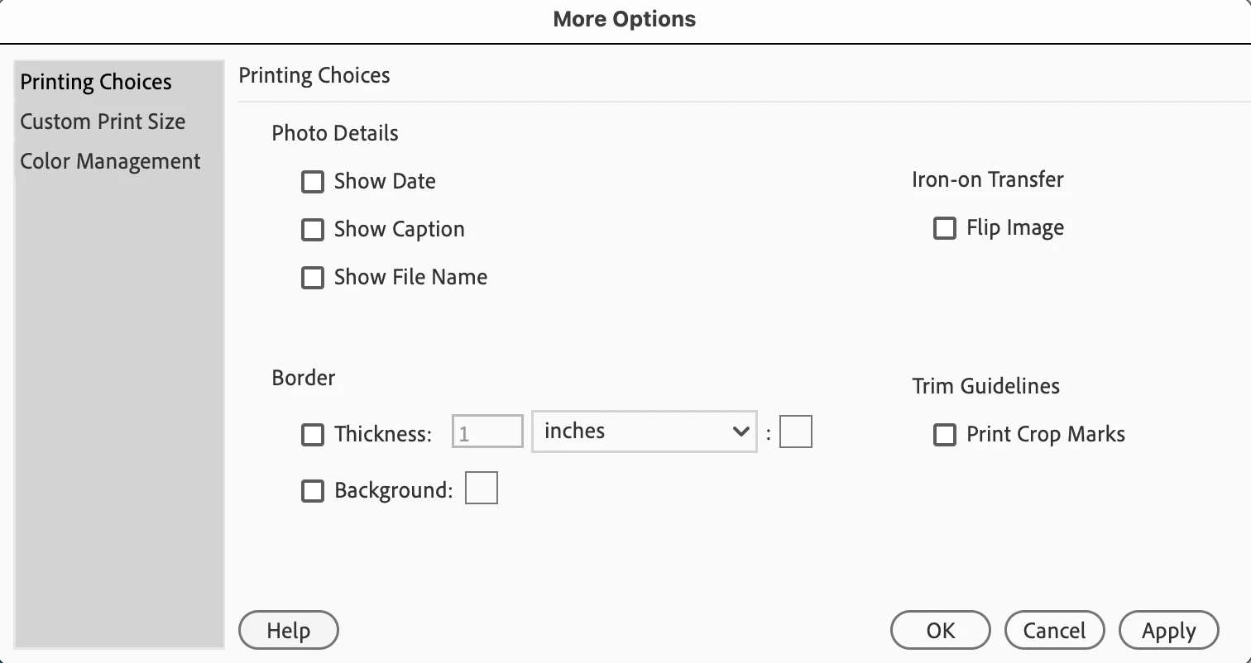Enable the Show Date checkbox
The height and width of the screenshot is (663, 1251).
click(x=312, y=182)
